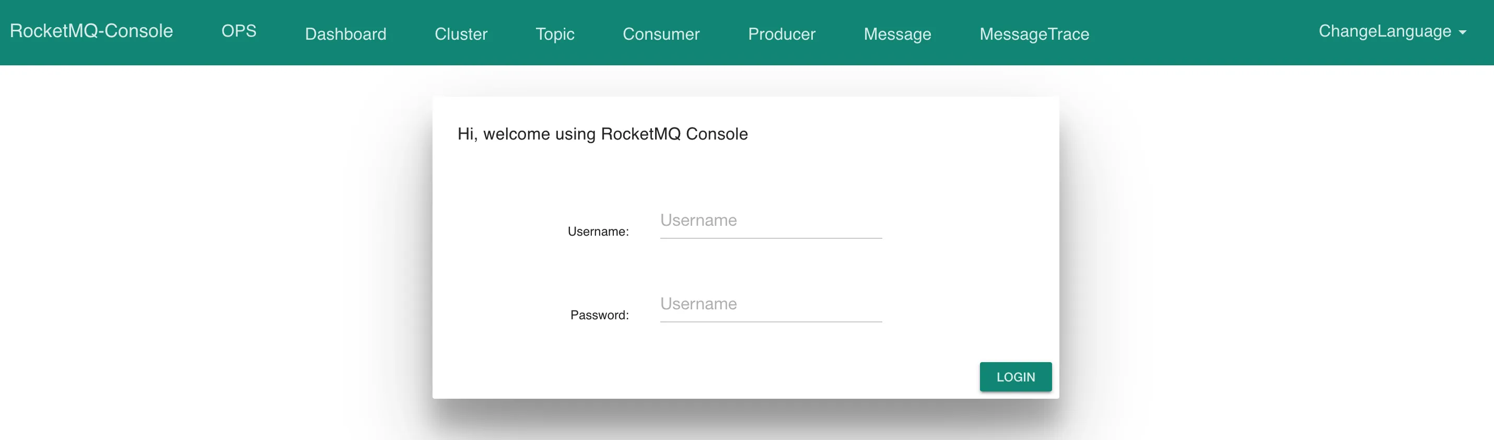Click the LOGIN button
Screen dimensions: 1494x440
1016,377
